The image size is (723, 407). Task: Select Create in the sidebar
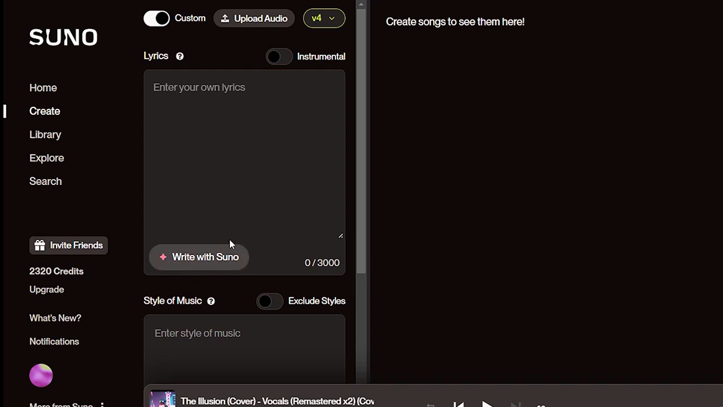(x=44, y=111)
